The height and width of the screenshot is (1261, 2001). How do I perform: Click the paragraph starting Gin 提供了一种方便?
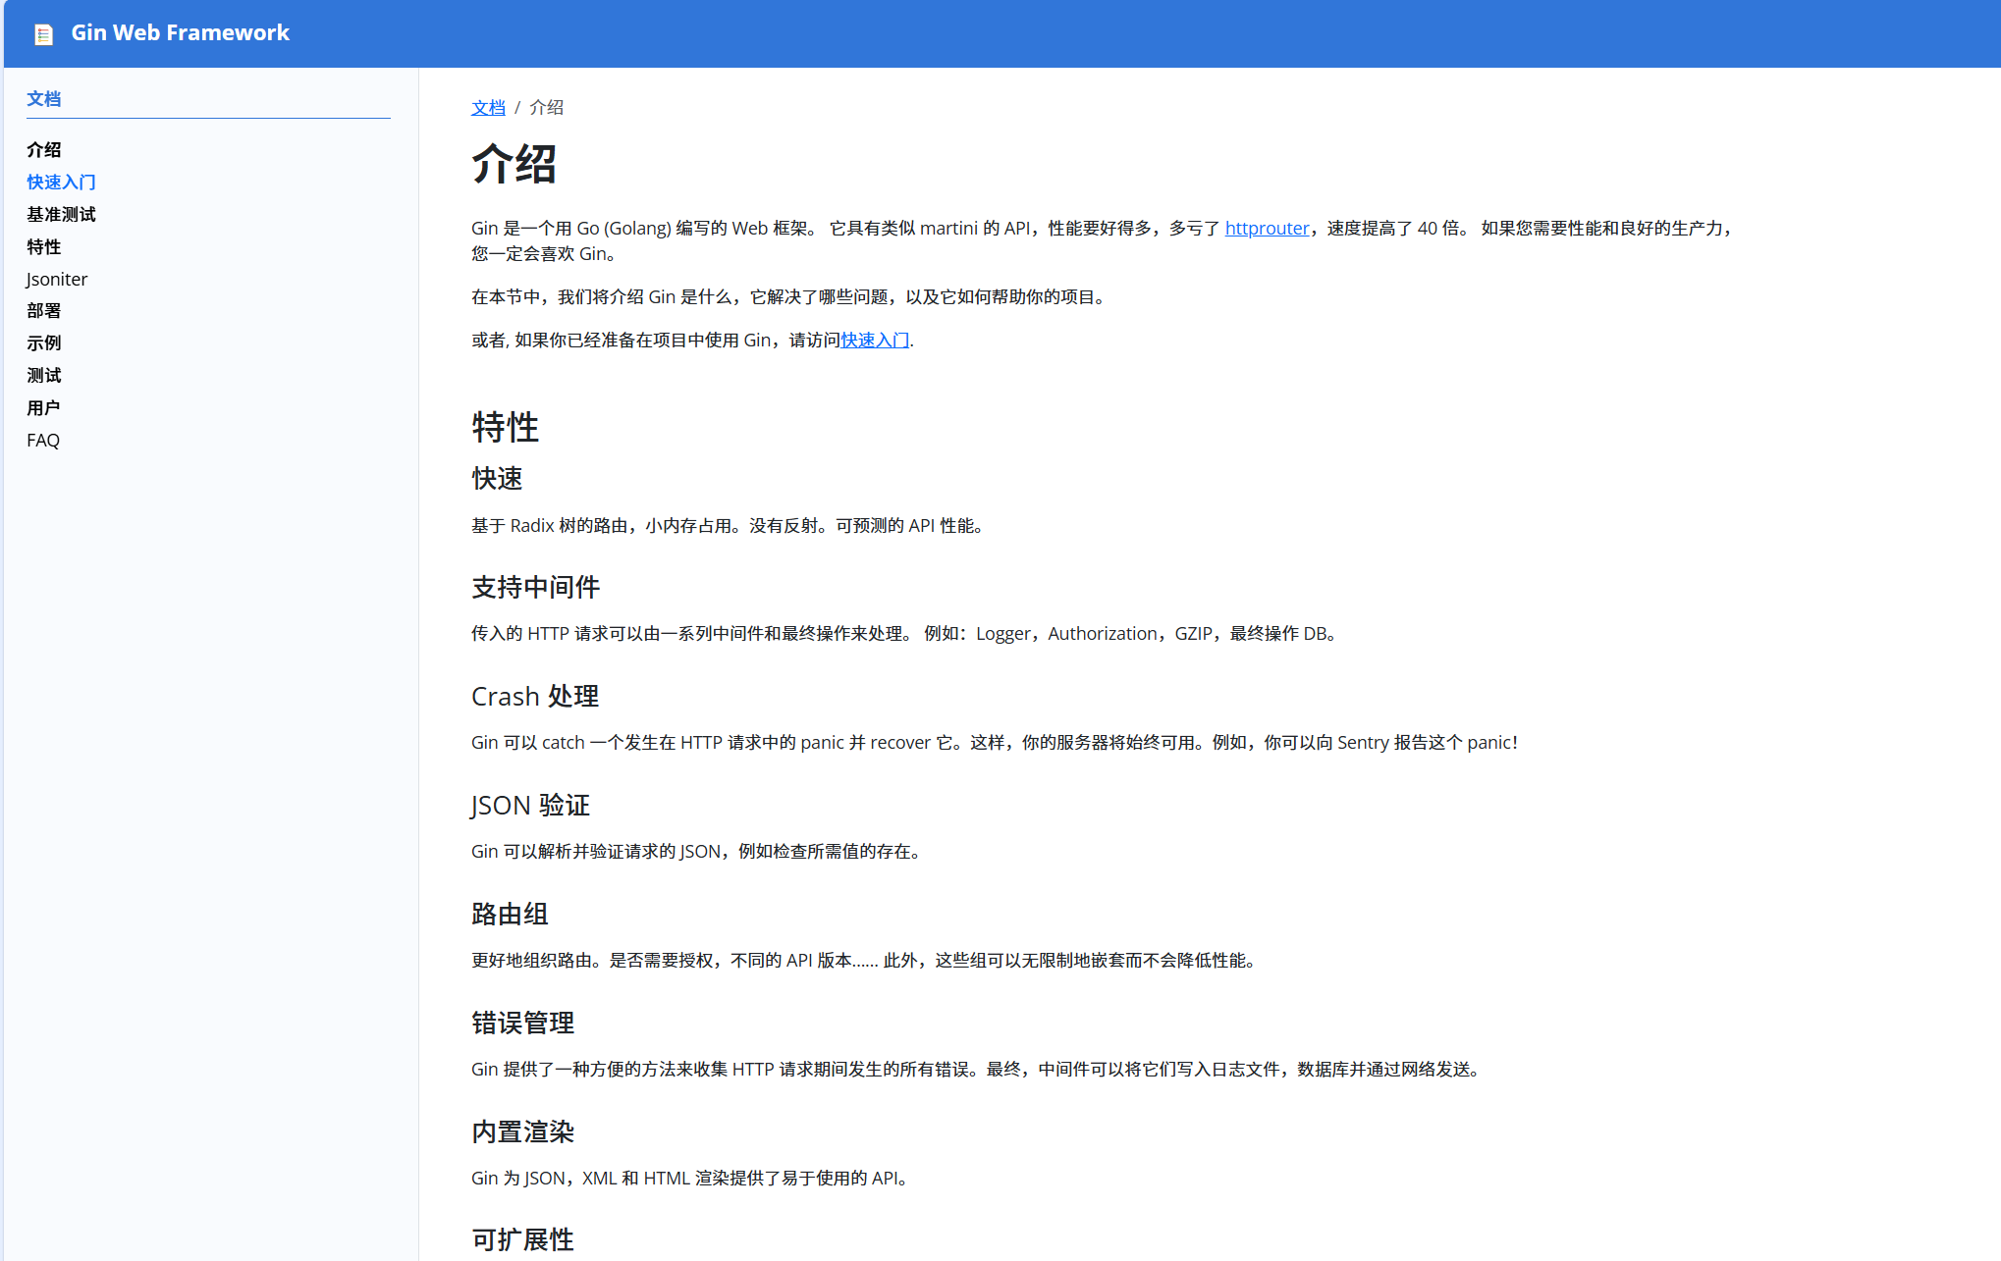[x=978, y=1070]
